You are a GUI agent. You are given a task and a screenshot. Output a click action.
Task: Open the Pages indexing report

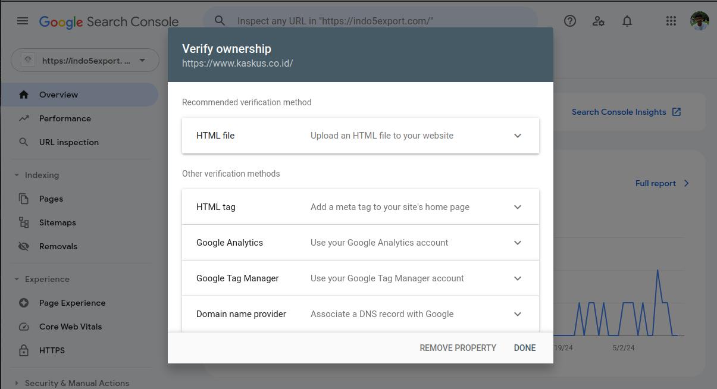click(x=79, y=199)
